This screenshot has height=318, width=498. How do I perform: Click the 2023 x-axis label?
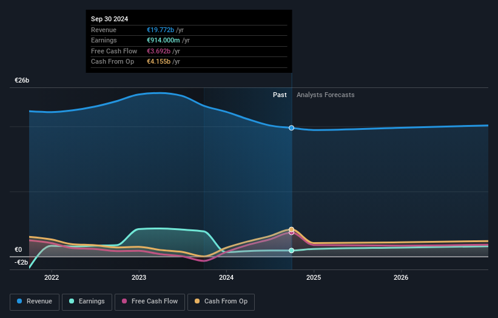[x=139, y=277]
